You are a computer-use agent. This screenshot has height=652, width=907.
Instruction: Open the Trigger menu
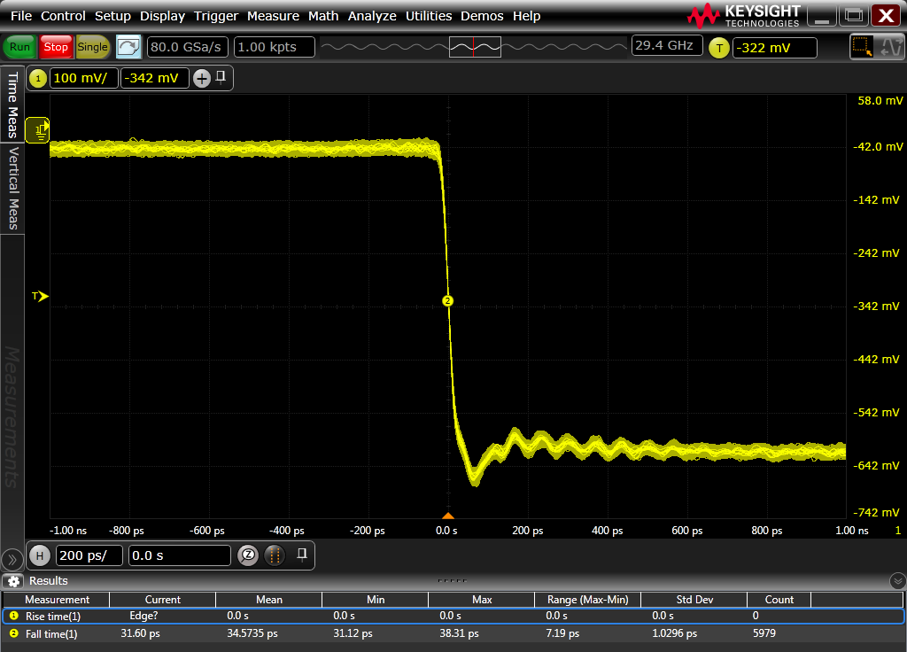[216, 16]
